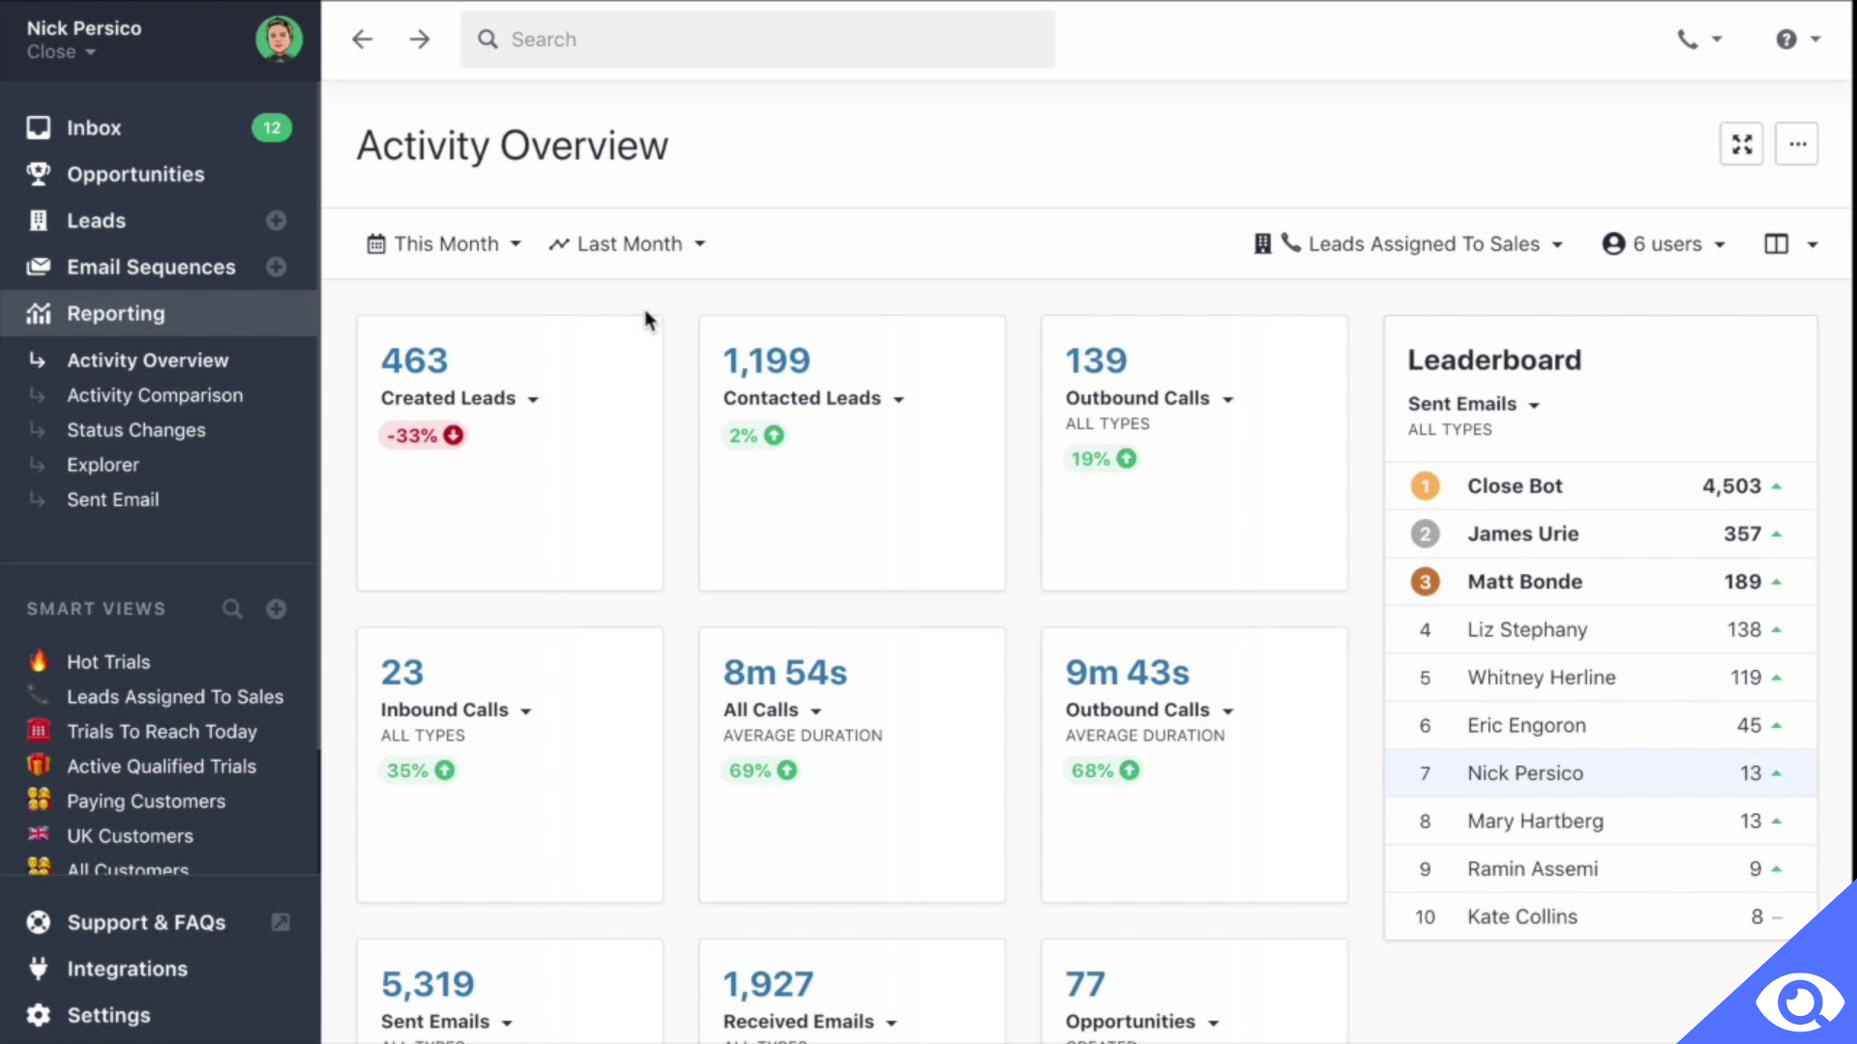
Task: Open the This Month date range dropdown
Action: click(444, 244)
